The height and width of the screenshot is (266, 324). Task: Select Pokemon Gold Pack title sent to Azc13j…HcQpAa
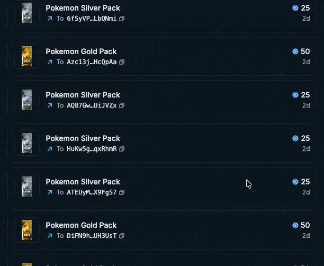pyautogui.click(x=81, y=51)
